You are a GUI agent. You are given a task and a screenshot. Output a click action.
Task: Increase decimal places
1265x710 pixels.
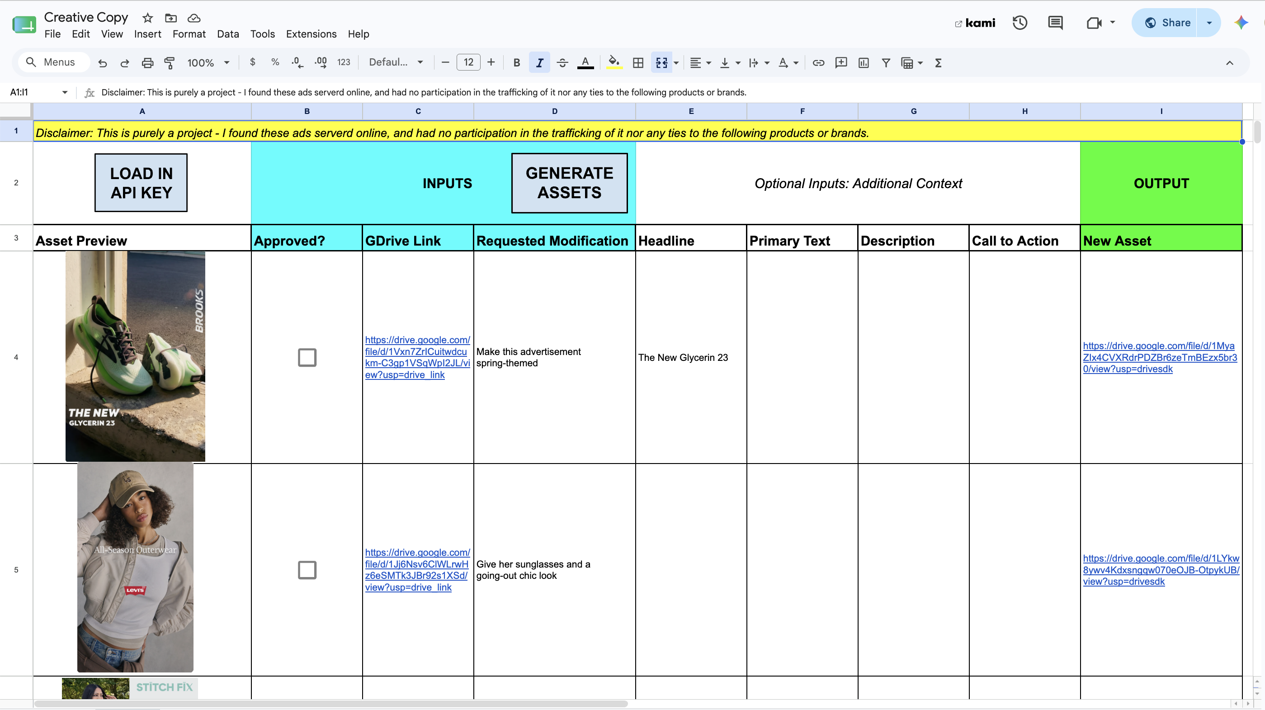point(321,62)
